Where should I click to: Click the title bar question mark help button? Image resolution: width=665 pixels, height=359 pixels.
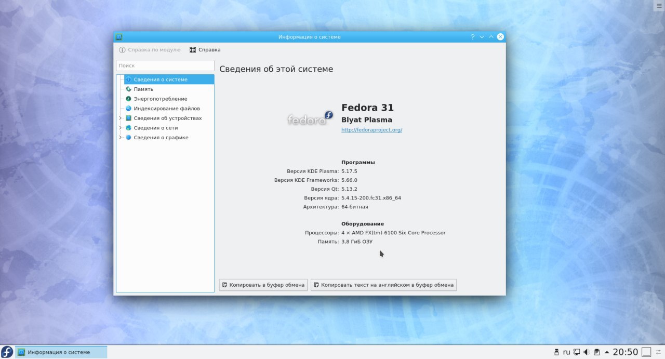(x=473, y=37)
